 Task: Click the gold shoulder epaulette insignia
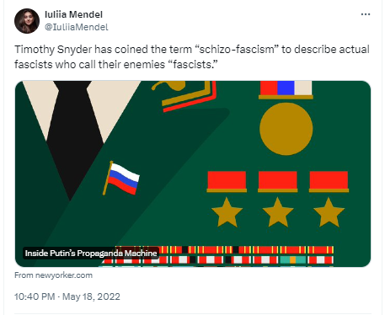pyautogui.click(x=184, y=95)
